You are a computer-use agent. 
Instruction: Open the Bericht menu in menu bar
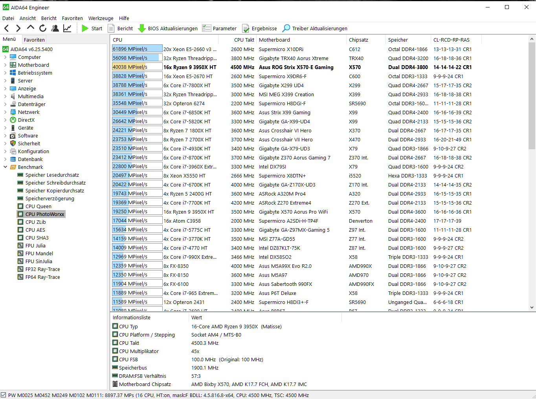(49, 18)
